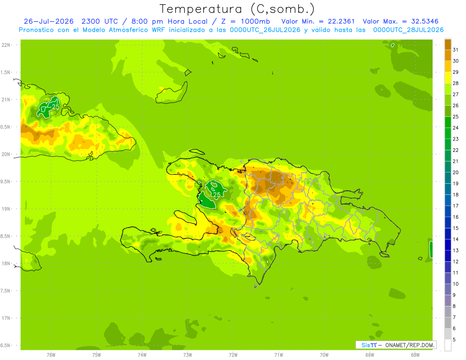Click the '22N' latitude label
This screenshot has width=466, height=360.
pyautogui.click(x=6, y=45)
